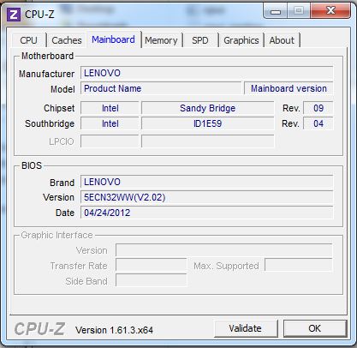Click the chipset Rev. 09 field
The image size is (357, 348).
[318, 108]
